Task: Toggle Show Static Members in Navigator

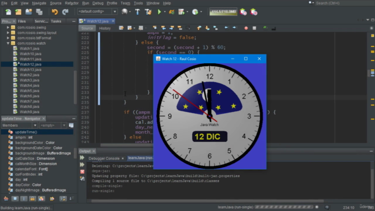Action: pyautogui.click(x=23, y=198)
